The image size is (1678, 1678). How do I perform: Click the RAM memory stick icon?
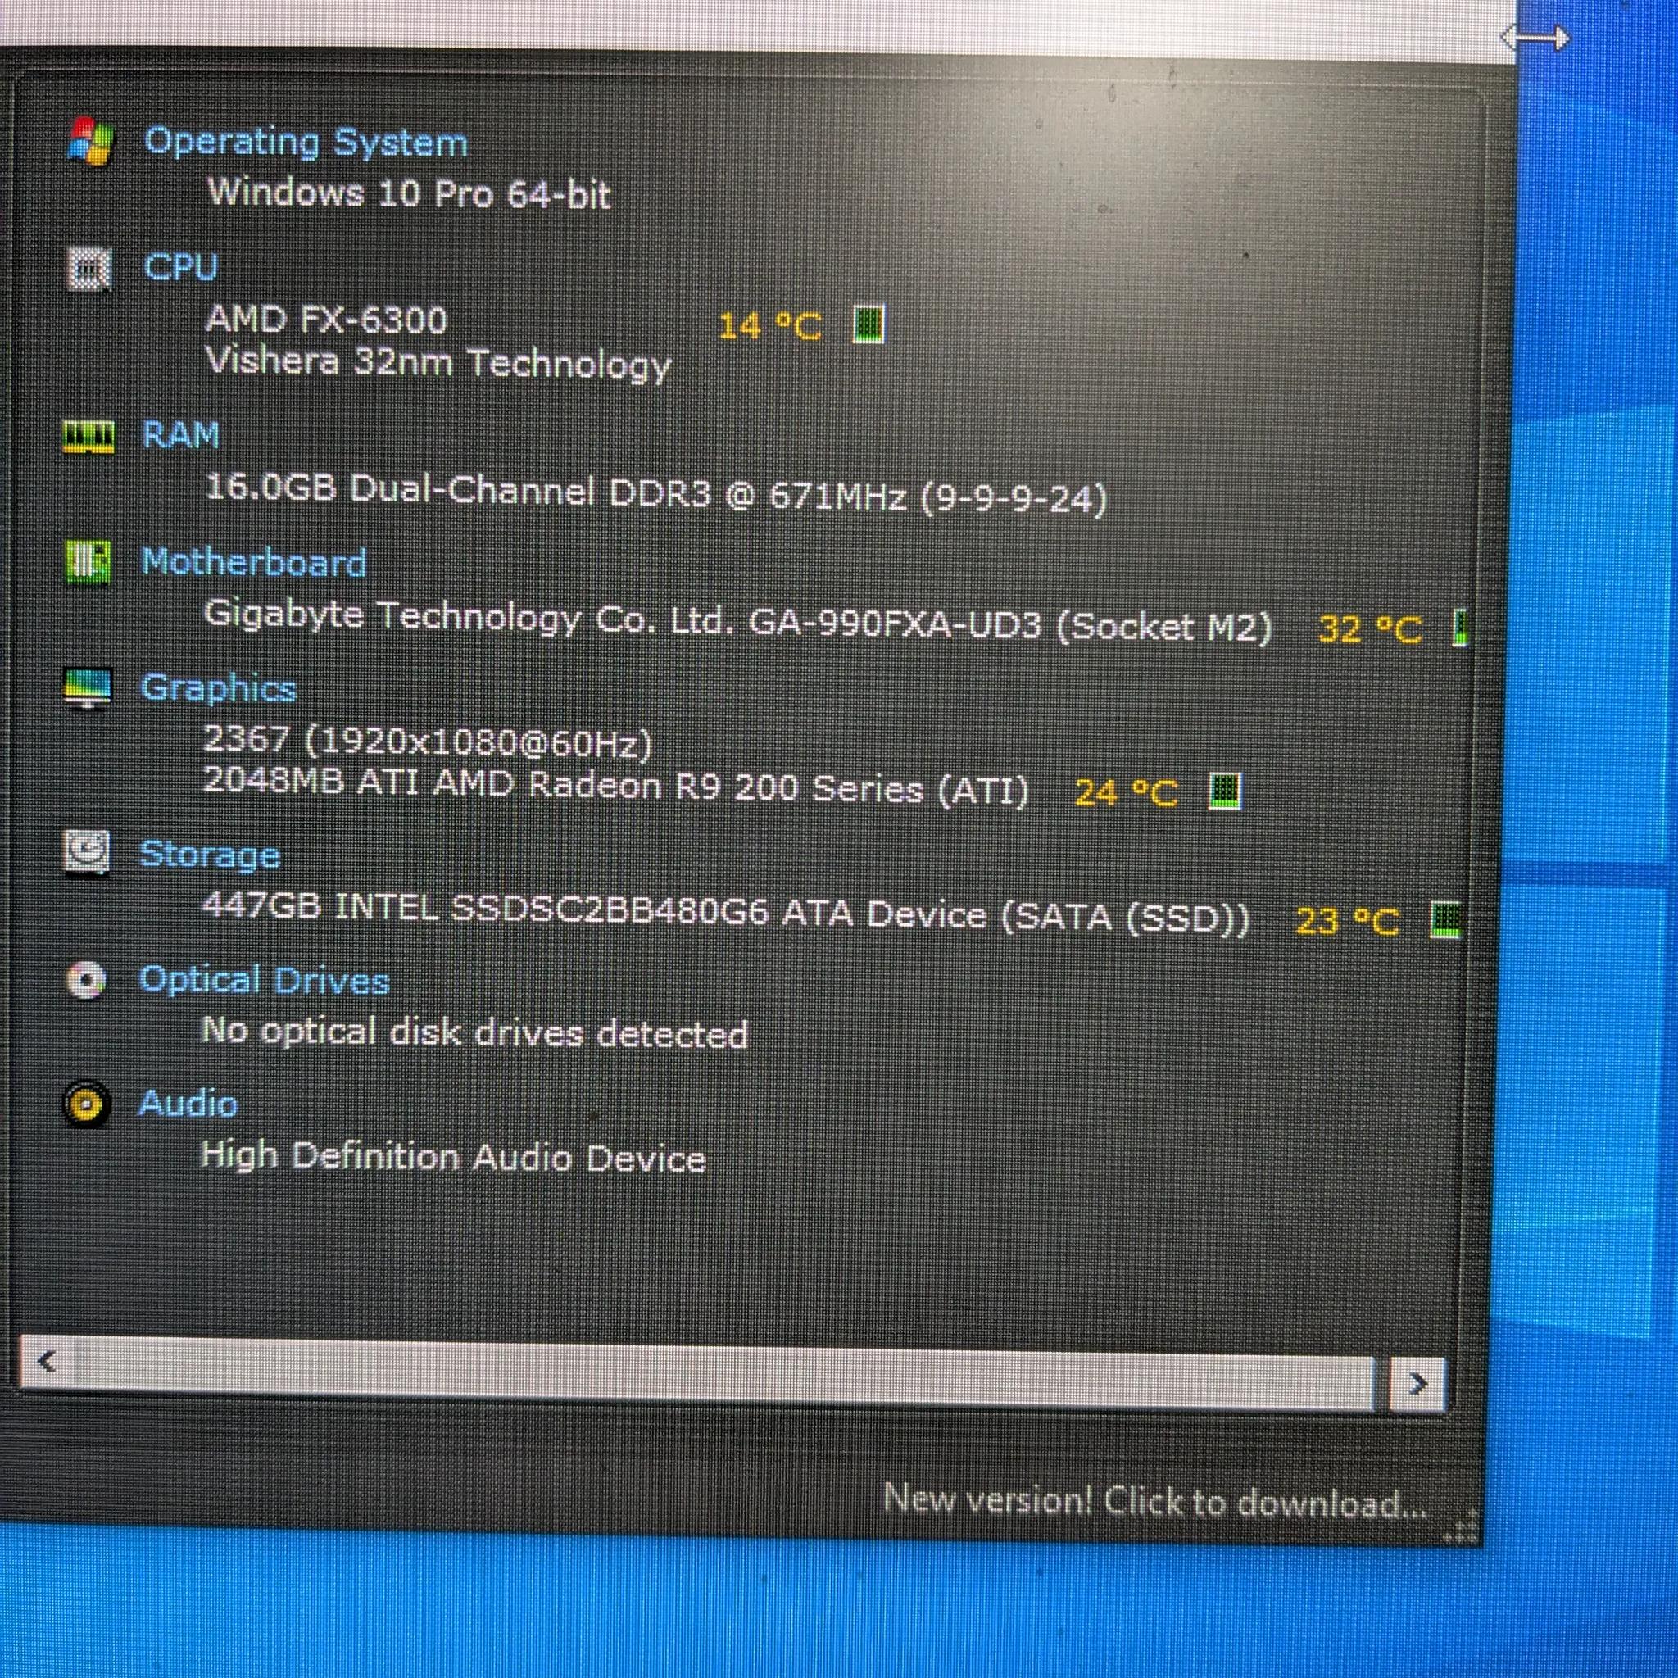click(88, 436)
